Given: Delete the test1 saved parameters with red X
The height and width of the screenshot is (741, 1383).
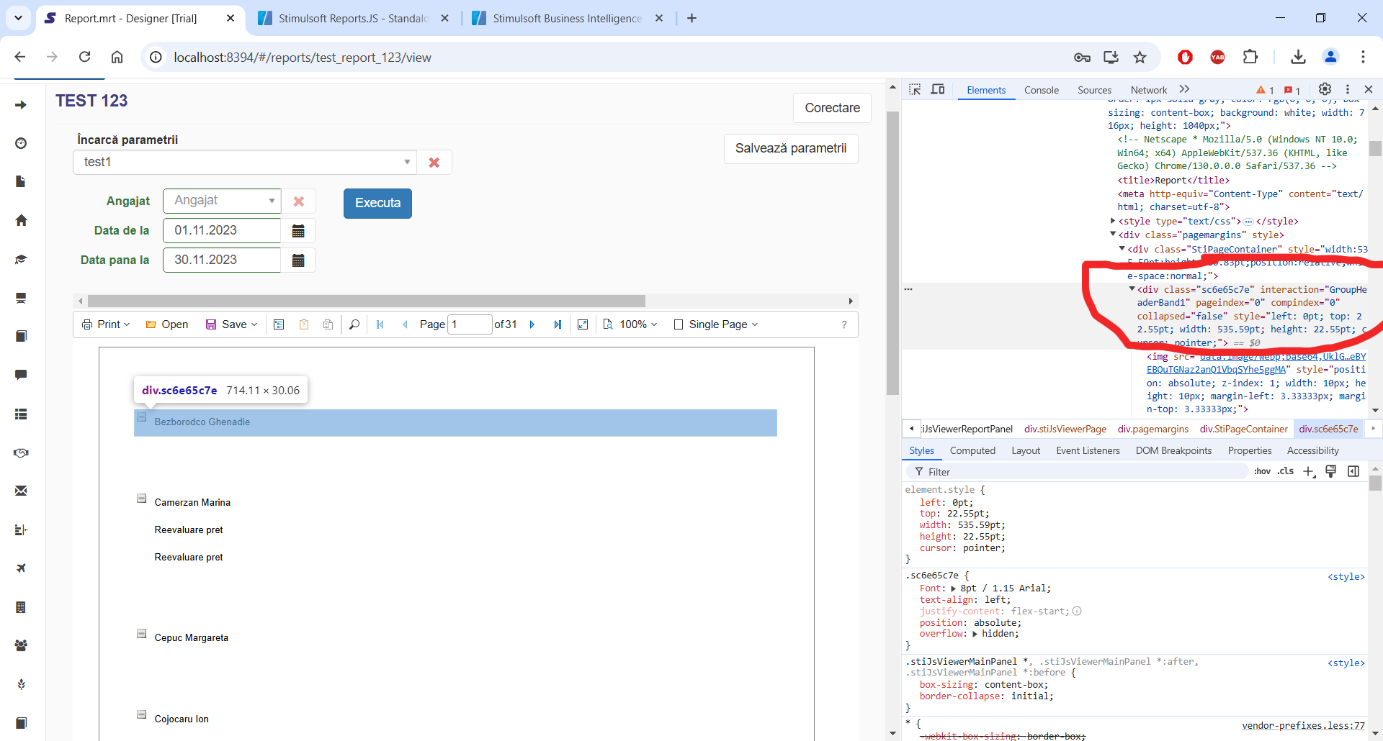Looking at the screenshot, I should (x=434, y=163).
